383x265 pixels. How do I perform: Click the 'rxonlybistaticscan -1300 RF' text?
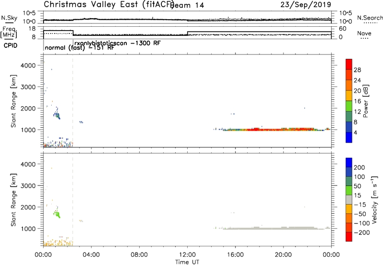pos(117,43)
